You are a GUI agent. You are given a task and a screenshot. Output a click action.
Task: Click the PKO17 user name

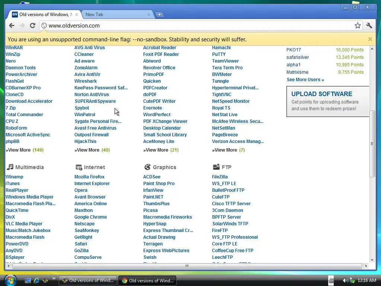point(294,50)
